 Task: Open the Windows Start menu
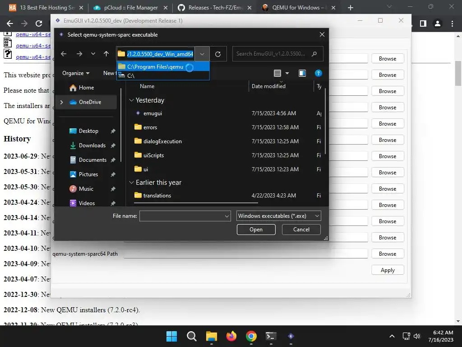tap(171, 336)
